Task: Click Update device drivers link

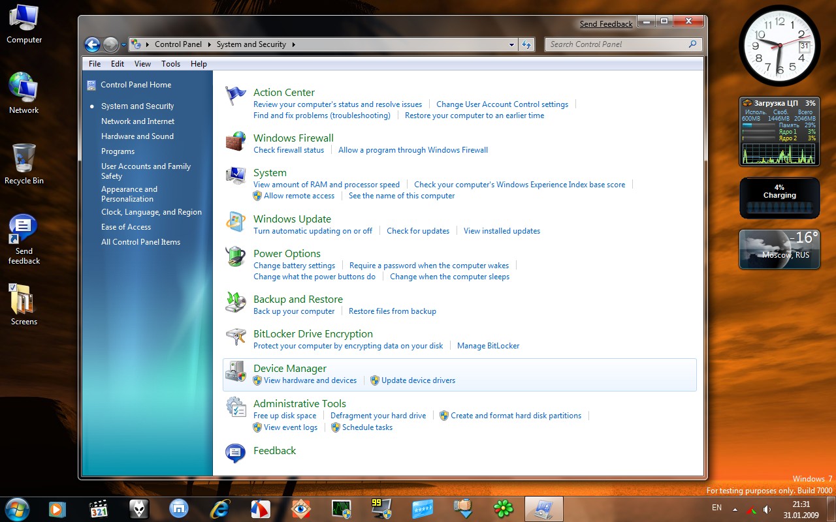Action: click(x=419, y=380)
